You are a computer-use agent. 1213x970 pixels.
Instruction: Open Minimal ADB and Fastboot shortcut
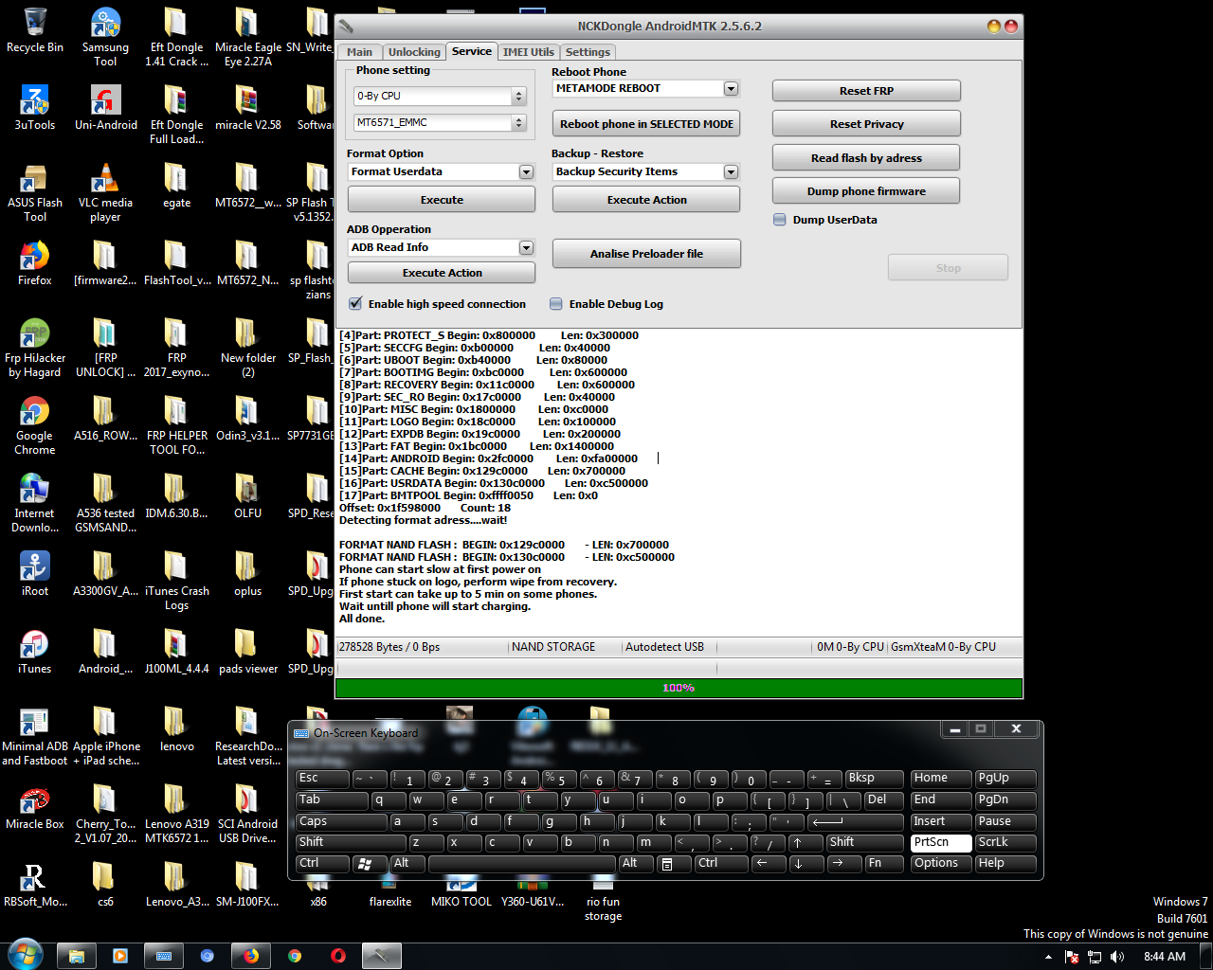pos(35,736)
